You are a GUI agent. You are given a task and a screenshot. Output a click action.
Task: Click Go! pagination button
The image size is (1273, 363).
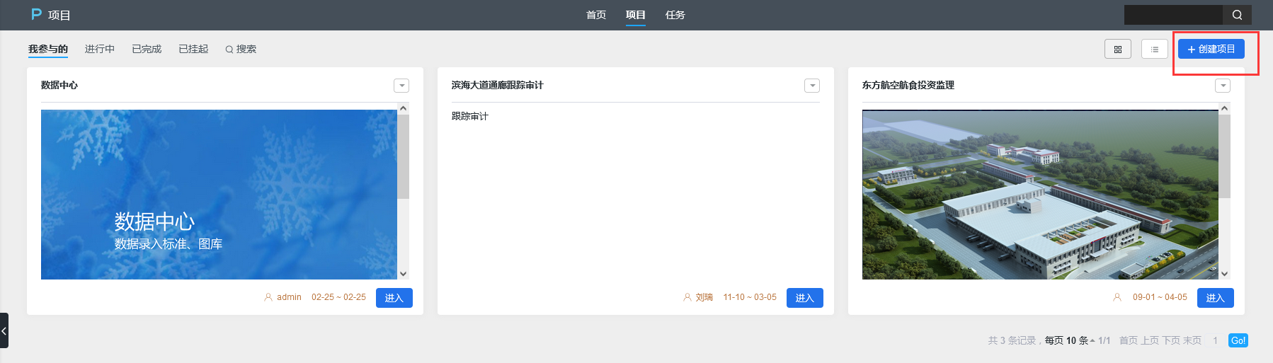click(x=1238, y=340)
